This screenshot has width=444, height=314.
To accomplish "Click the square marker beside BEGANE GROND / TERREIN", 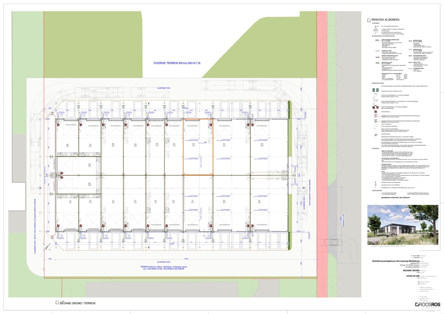I will tap(57, 303).
